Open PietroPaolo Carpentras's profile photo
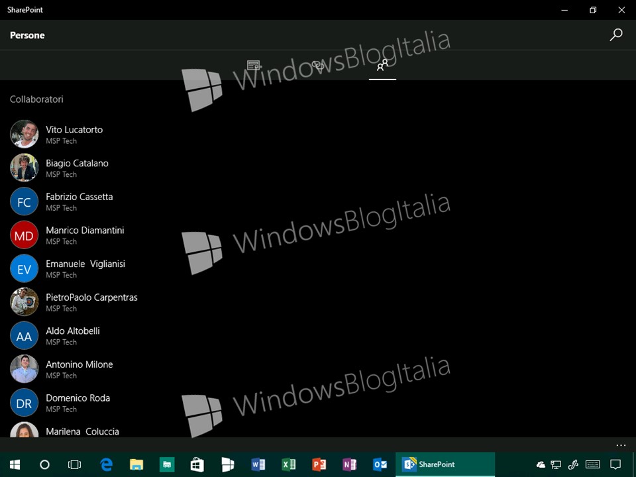 (25, 302)
